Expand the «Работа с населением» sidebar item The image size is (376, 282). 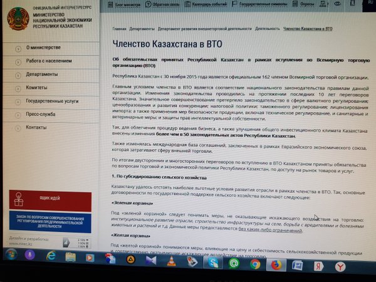45,61
